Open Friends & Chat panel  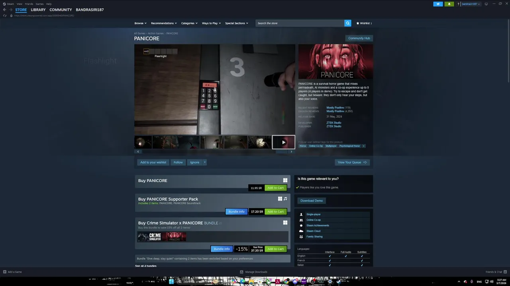(x=496, y=272)
